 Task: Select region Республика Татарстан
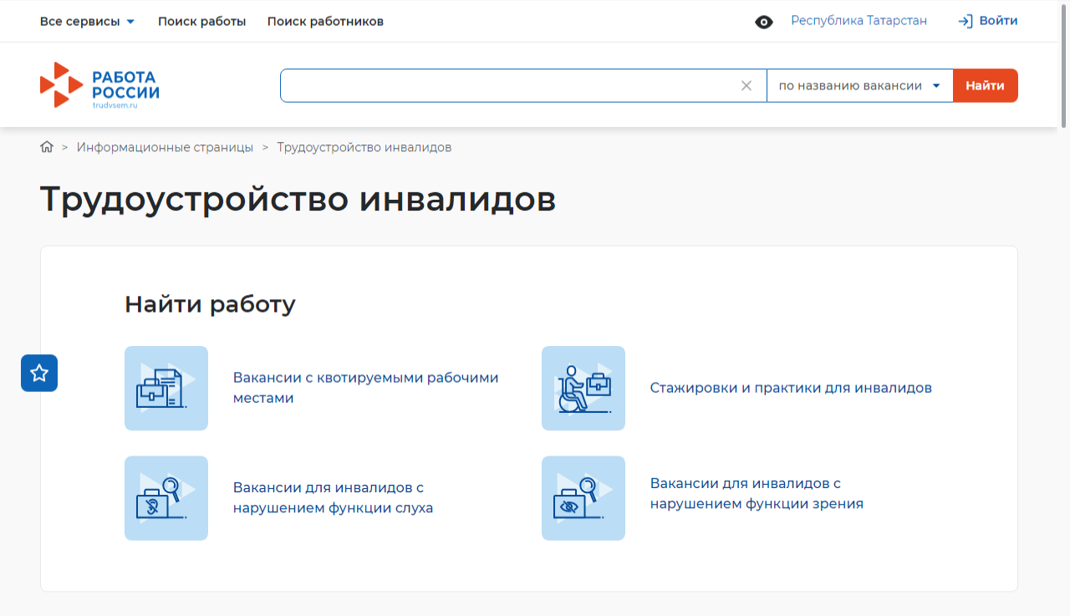859,21
